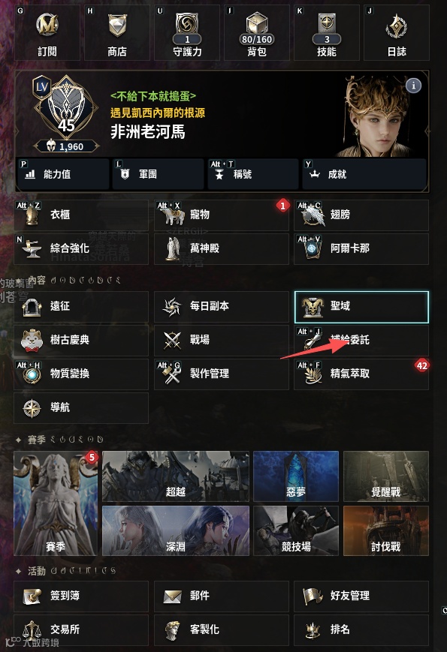This screenshot has height=652, width=447.
Task: Open the 稱號 titles tab
Action: 253,174
